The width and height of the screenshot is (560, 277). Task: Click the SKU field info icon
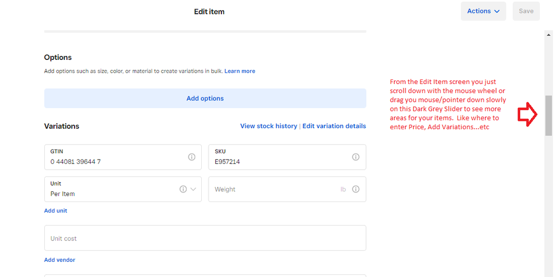[355, 157]
